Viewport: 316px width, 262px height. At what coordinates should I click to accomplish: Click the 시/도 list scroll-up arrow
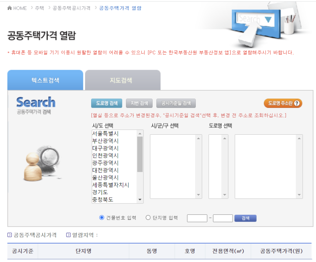pos(140,133)
